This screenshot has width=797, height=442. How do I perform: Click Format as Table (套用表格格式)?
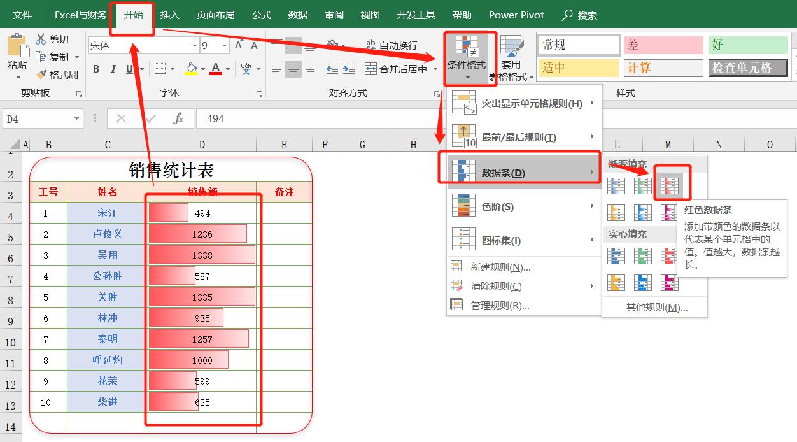(512, 58)
